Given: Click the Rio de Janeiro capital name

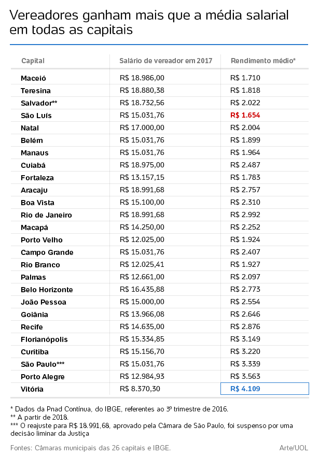Looking at the screenshot, I should (46, 215).
